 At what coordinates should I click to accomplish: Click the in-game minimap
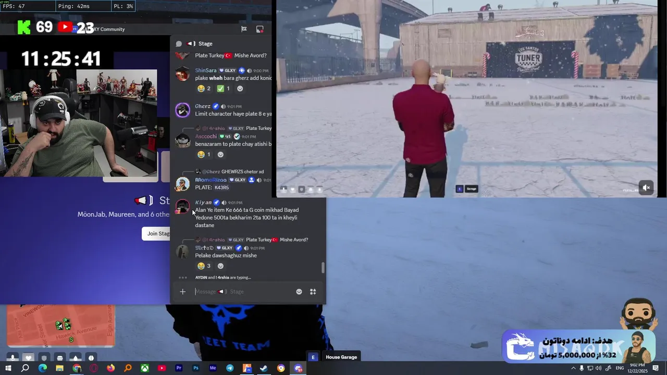click(60, 326)
